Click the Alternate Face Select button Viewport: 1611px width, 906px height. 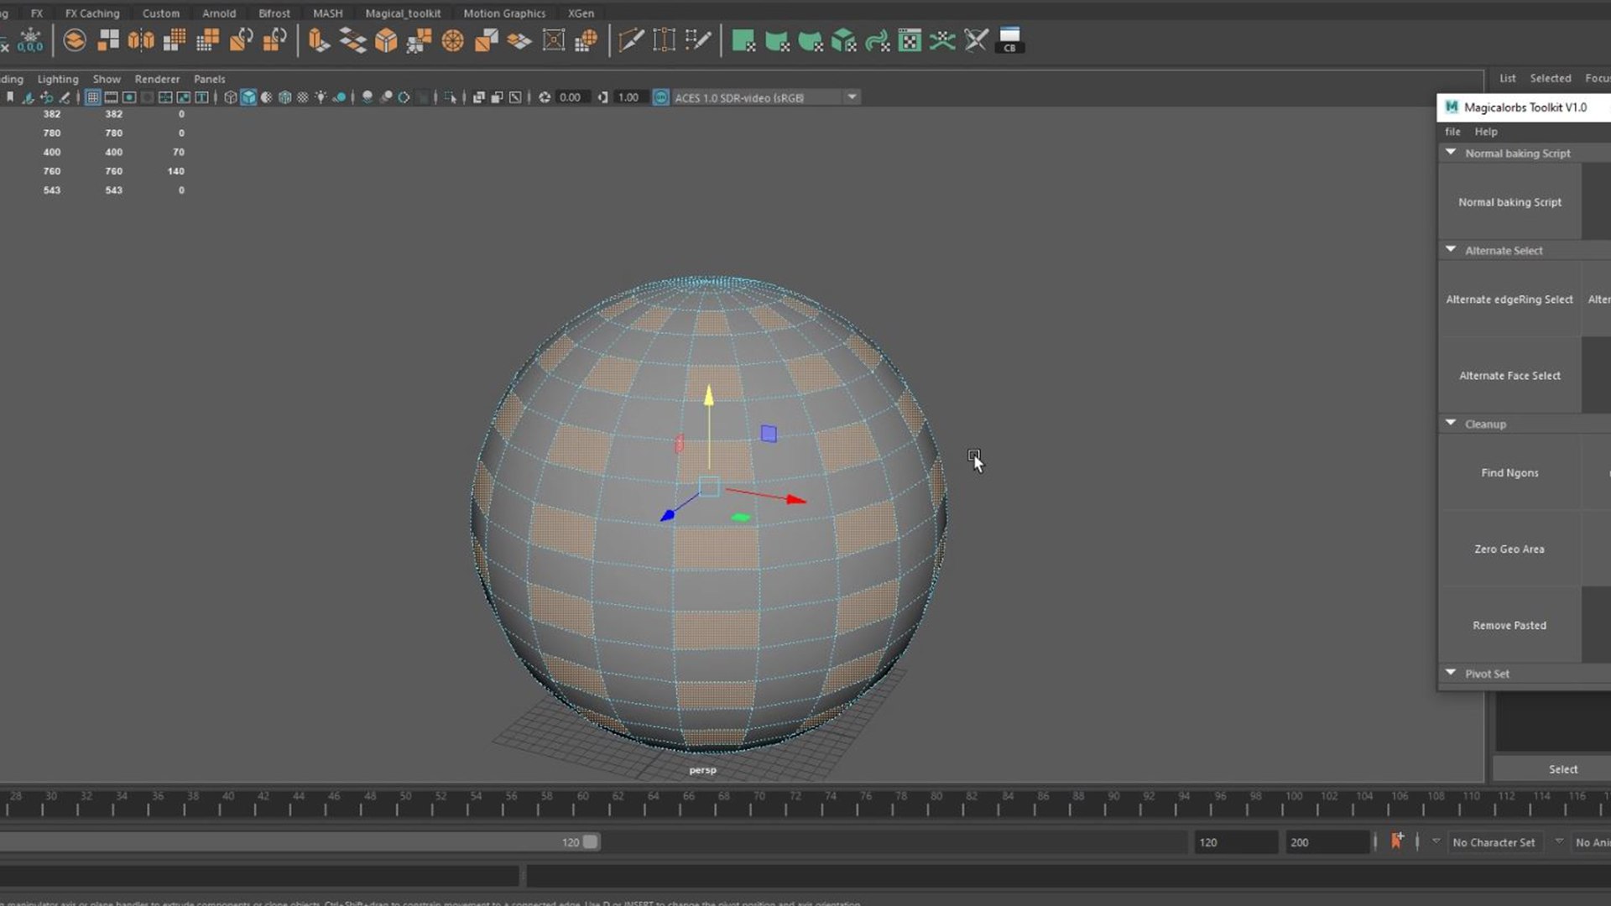[1509, 376]
